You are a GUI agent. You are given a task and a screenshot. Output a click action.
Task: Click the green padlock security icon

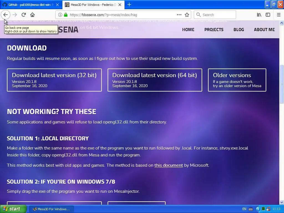(65, 15)
